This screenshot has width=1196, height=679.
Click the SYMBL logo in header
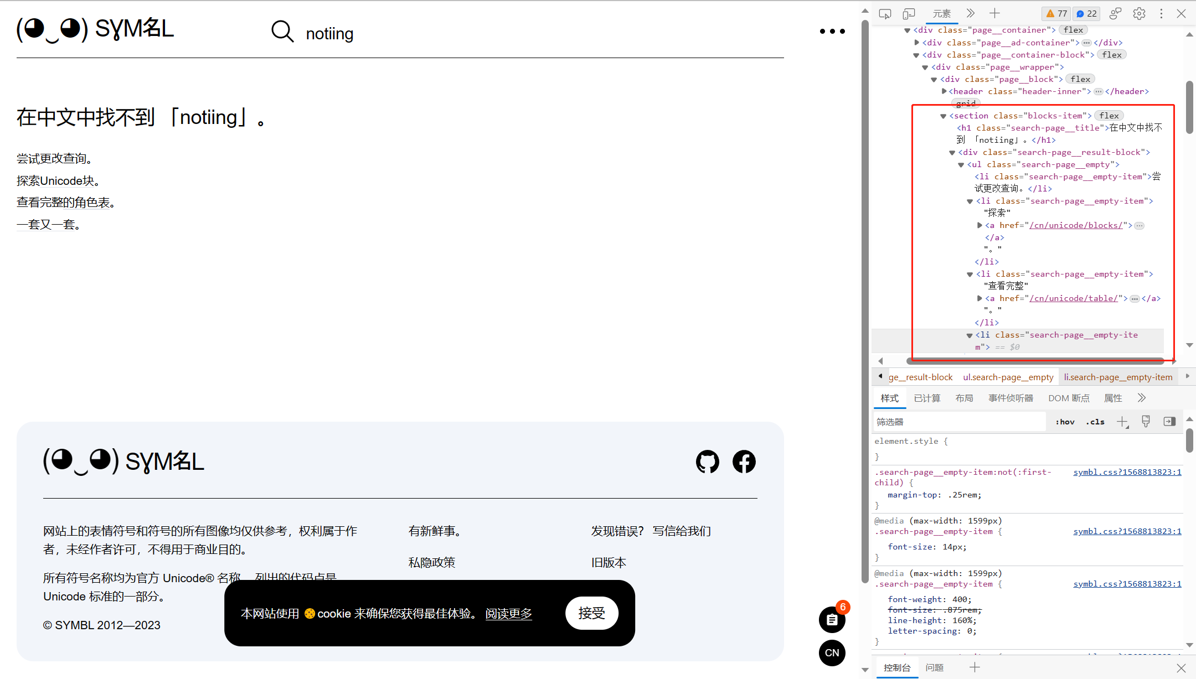tap(95, 29)
